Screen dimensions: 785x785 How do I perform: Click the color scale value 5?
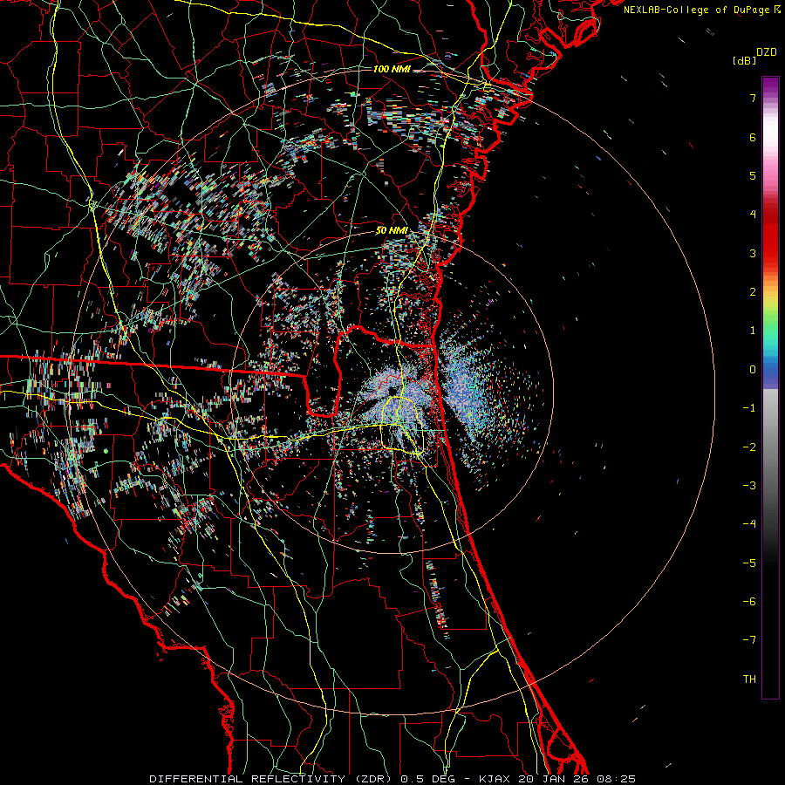click(753, 175)
